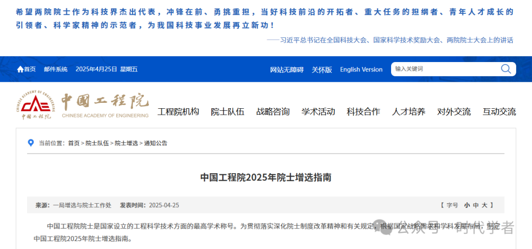The image size is (532, 249).
Task: Open 科技合作 menu
Action: point(364,111)
